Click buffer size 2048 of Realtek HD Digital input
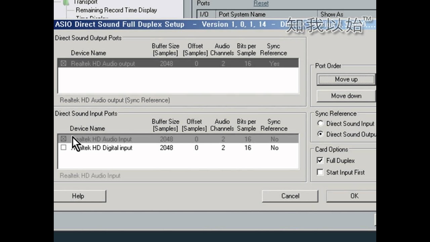Viewport: 430px width, 242px height. pos(166,148)
